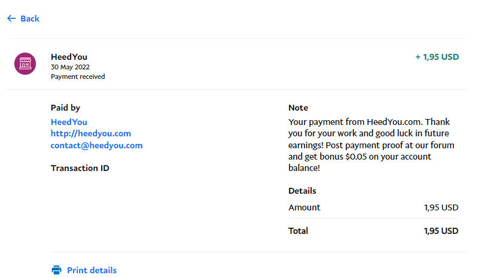Click the Note heading
Image resolution: width=481 pixels, height=278 pixels.
tap(298, 108)
